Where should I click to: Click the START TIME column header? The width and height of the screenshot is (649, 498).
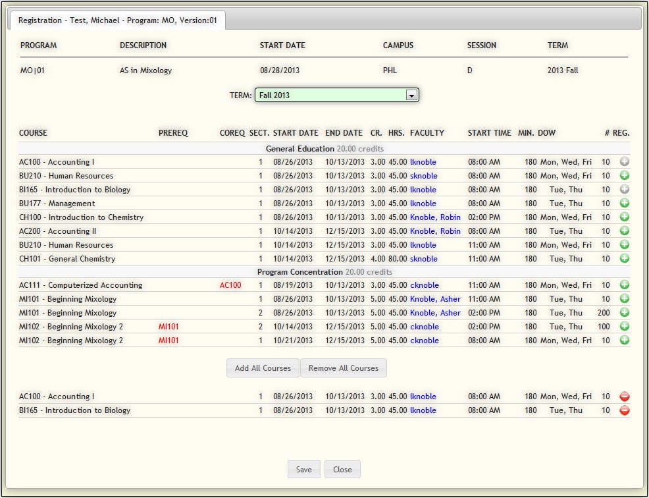[x=490, y=133]
